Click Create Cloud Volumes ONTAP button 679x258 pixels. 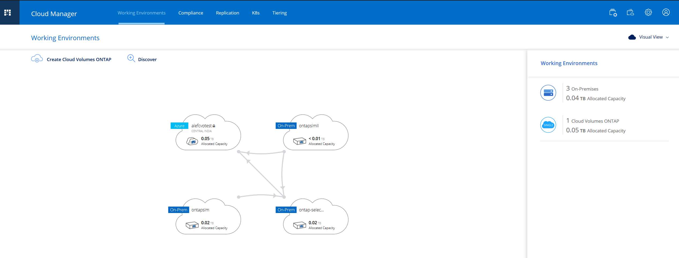(71, 59)
